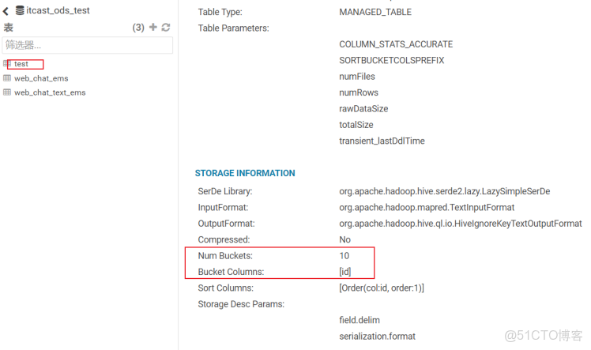
Task: Click the 表 tables header label
Action: 9,28
